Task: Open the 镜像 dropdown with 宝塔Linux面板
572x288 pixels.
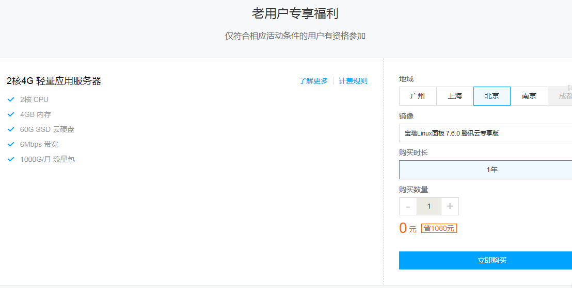Action: point(485,133)
